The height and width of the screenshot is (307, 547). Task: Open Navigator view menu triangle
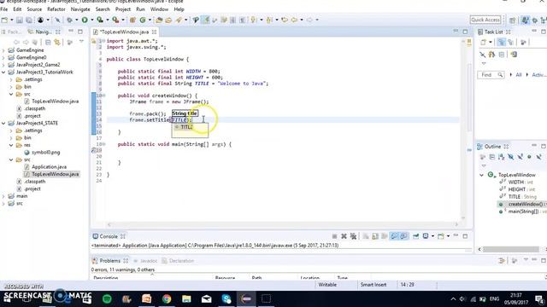81,42
